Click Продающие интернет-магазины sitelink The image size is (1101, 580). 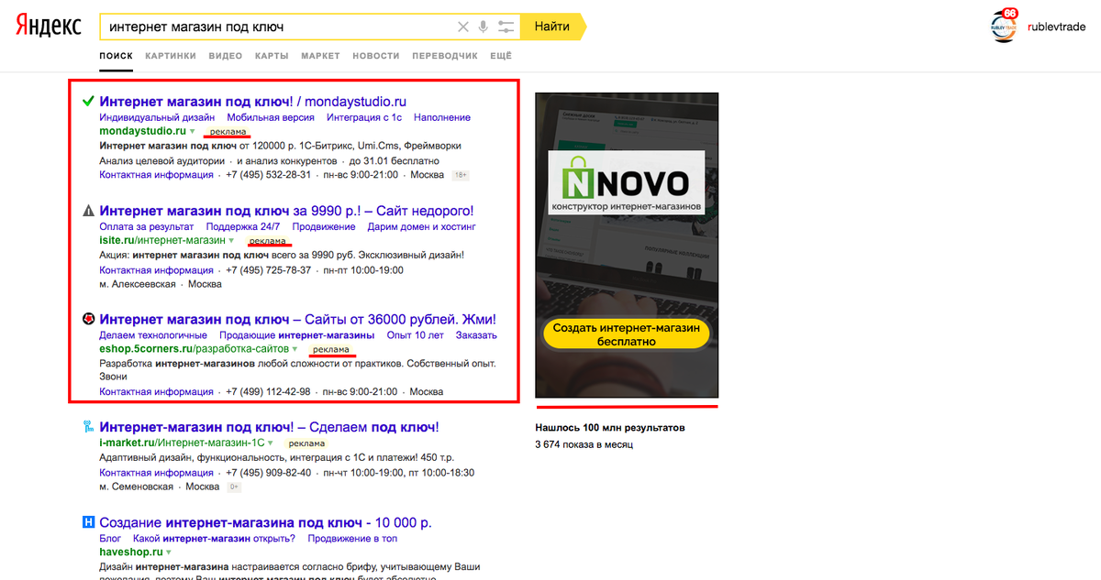point(297,335)
